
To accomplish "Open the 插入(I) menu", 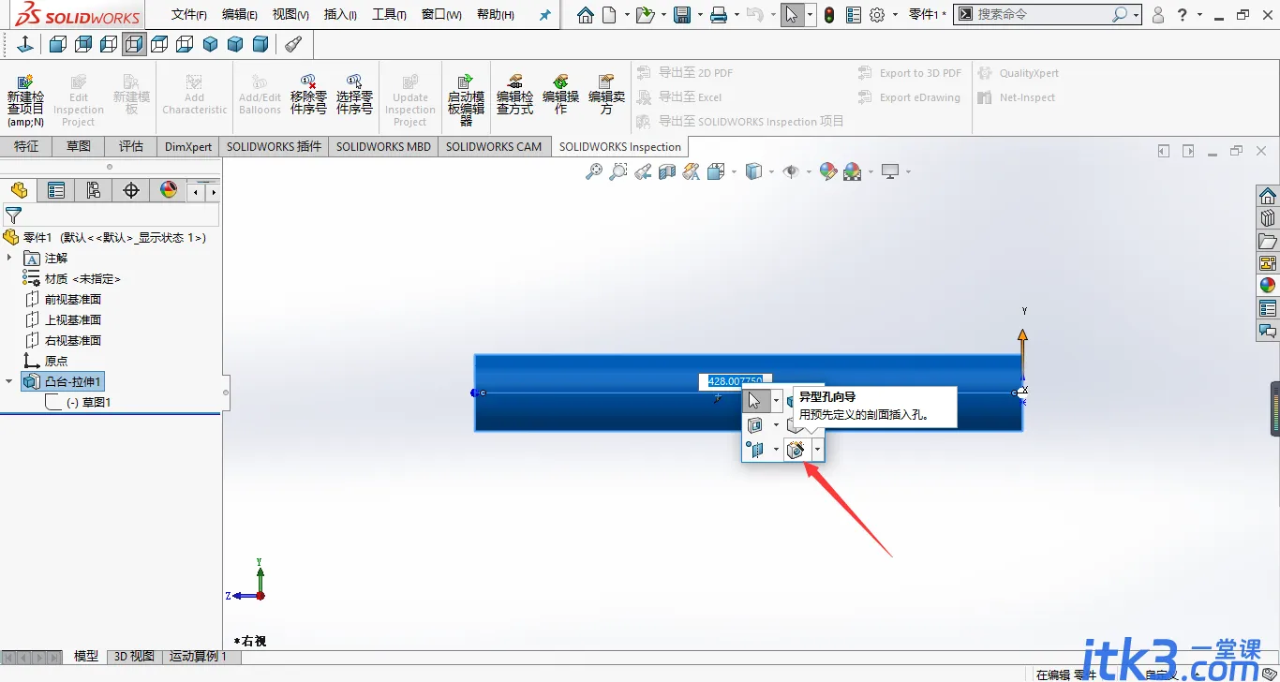I will 340,15.
